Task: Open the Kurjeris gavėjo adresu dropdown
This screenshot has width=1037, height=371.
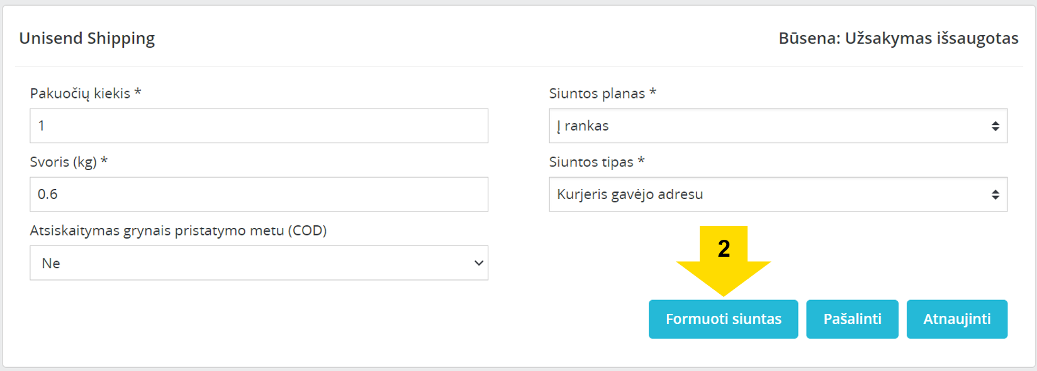Action: click(778, 194)
